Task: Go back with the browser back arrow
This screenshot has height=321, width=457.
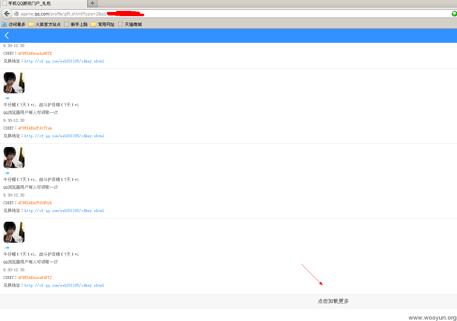Action: coord(7,14)
